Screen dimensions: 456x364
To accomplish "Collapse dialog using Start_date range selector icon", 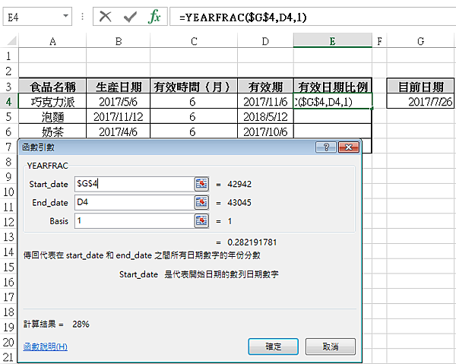I will (201, 184).
